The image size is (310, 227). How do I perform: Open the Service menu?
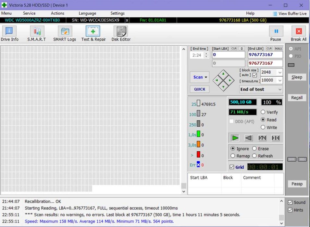tap(29, 13)
